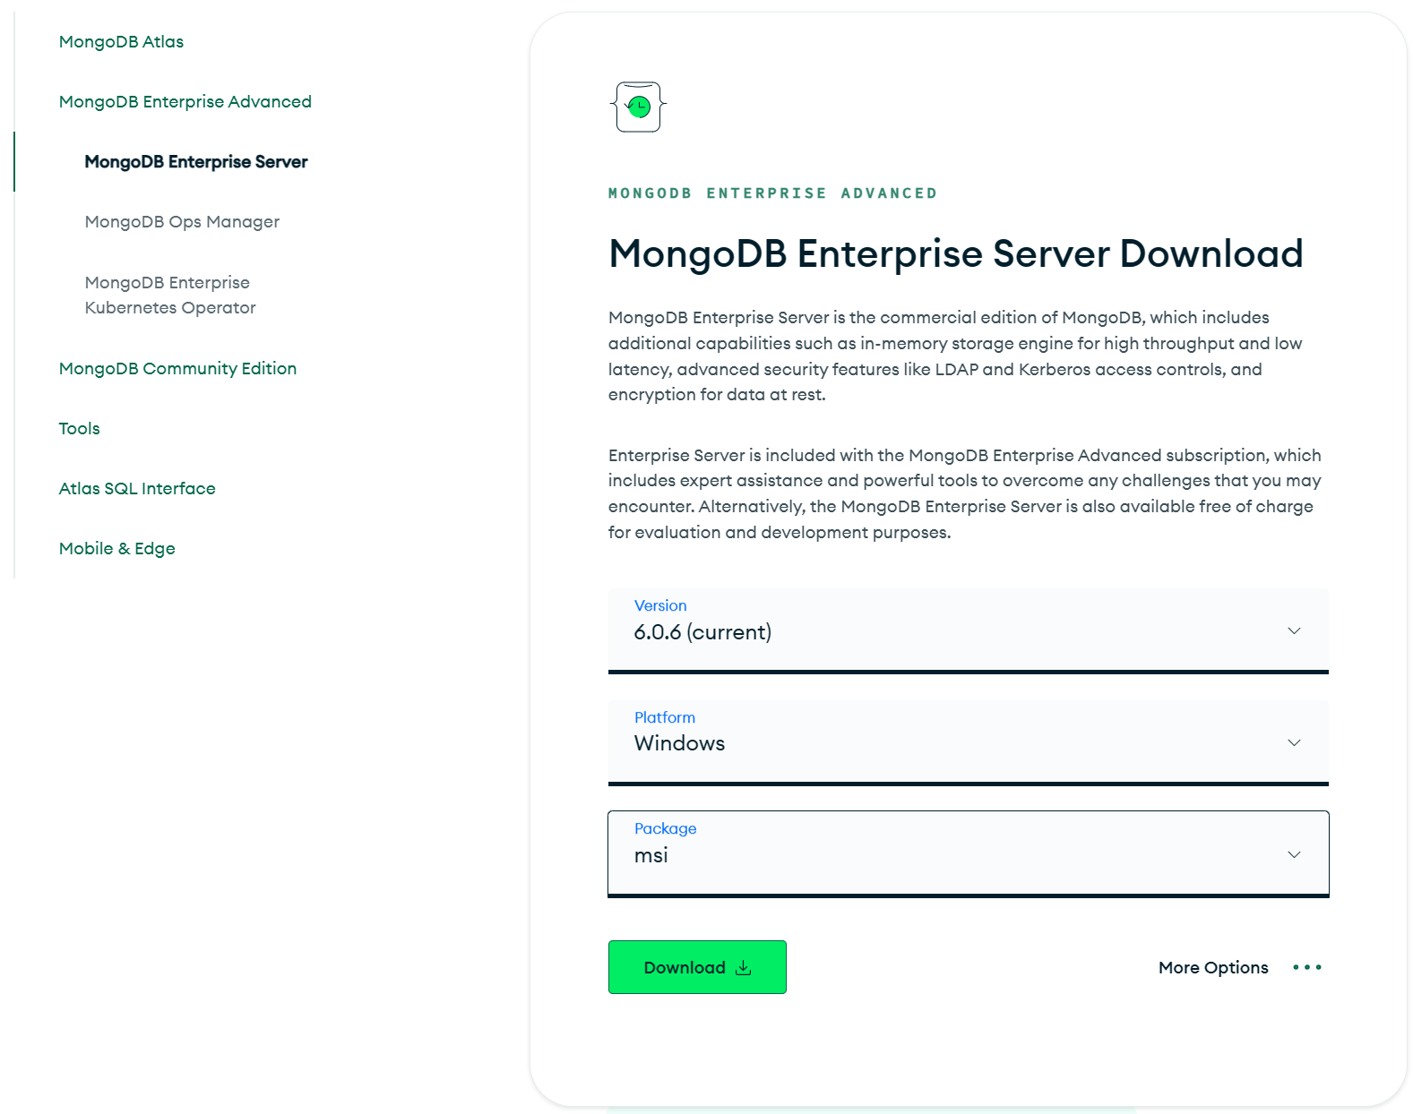Click the Platform field label
1413x1114 pixels.
(x=665, y=718)
